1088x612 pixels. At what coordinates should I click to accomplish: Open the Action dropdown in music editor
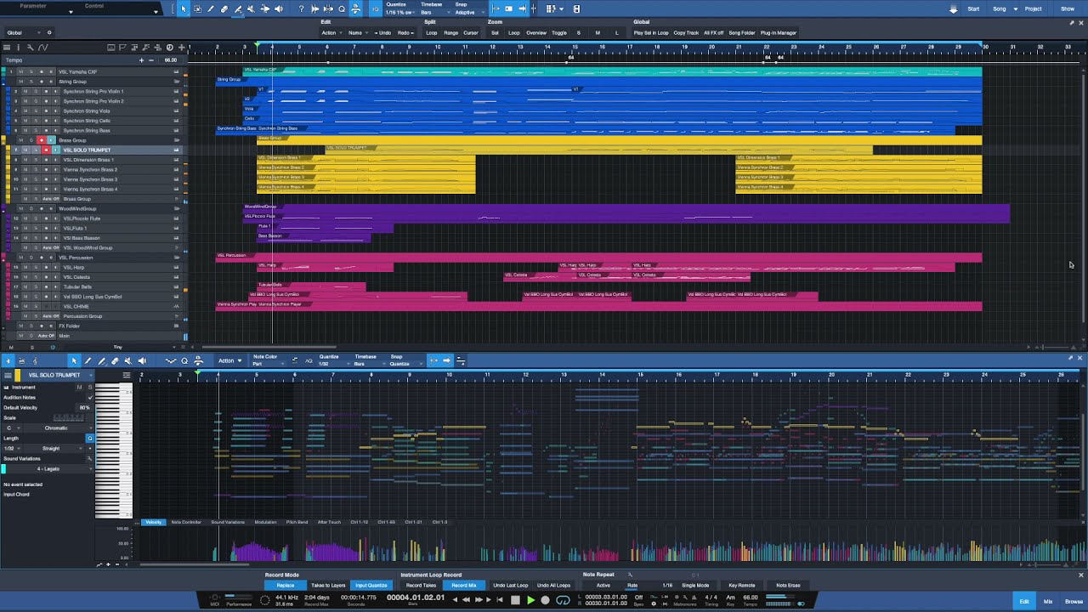click(x=229, y=360)
